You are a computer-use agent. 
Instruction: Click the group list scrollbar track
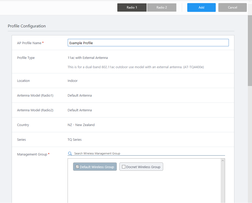223,183
